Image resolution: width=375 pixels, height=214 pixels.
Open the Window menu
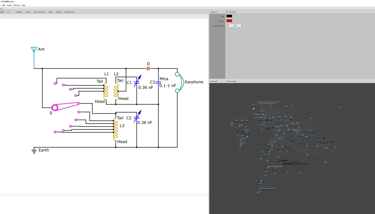point(16,5)
